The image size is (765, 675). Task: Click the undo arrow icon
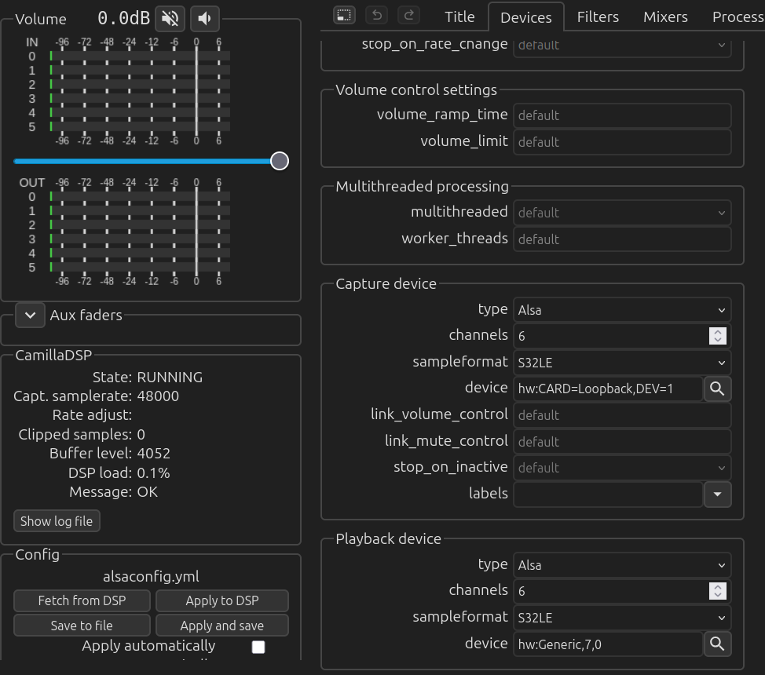pyautogui.click(x=377, y=15)
